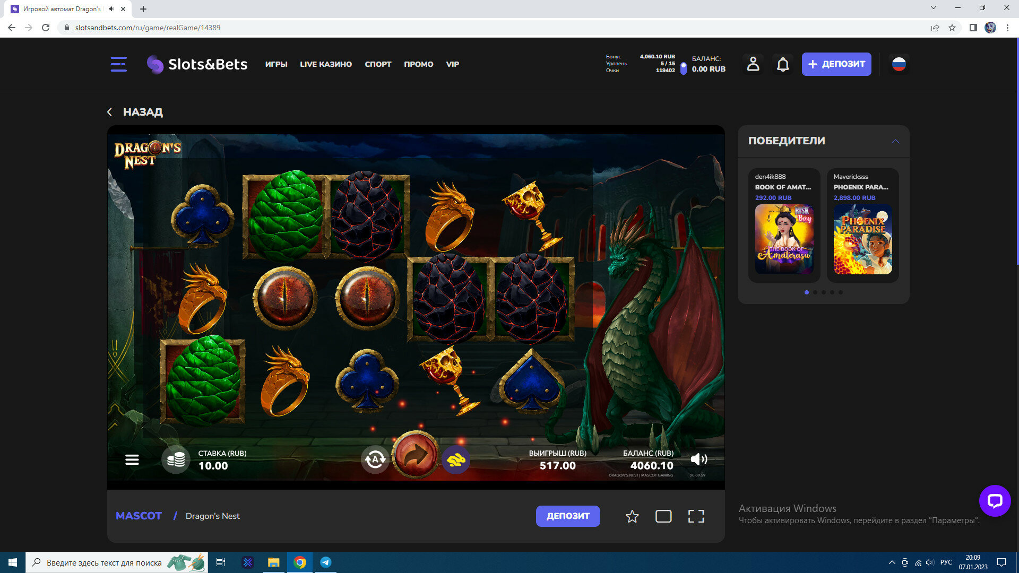Go to the Промо section
Viewport: 1019px width, 573px height.
point(418,64)
